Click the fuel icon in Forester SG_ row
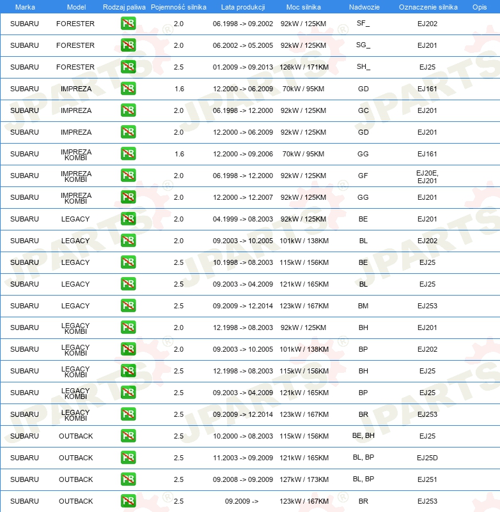 (x=128, y=45)
